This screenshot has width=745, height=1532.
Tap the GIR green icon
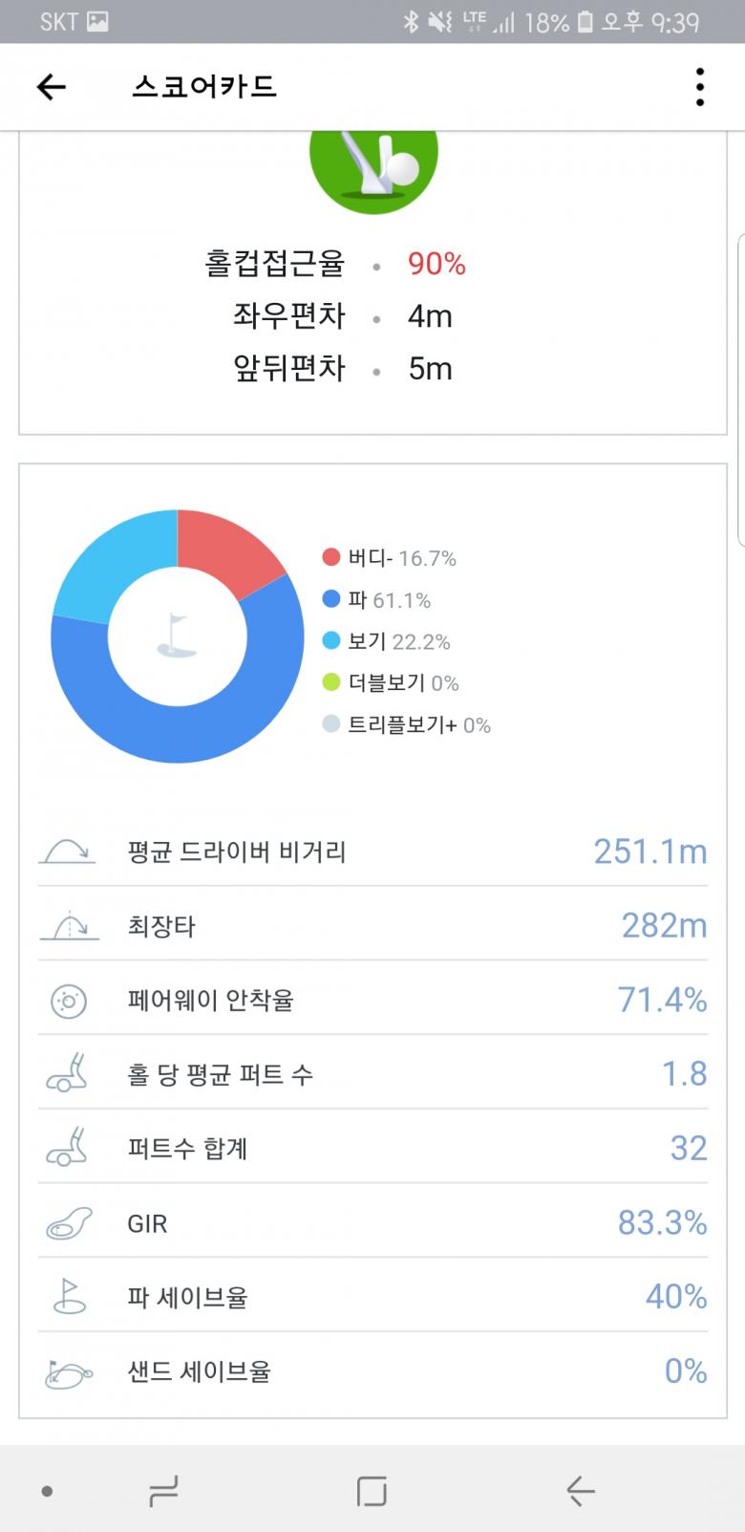click(69, 1223)
